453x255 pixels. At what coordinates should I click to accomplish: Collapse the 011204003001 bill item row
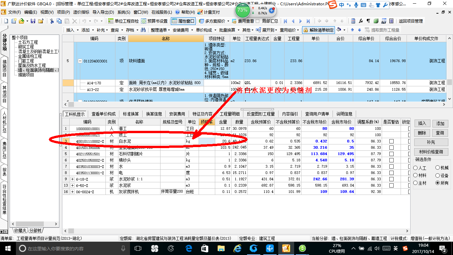click(x=80, y=61)
